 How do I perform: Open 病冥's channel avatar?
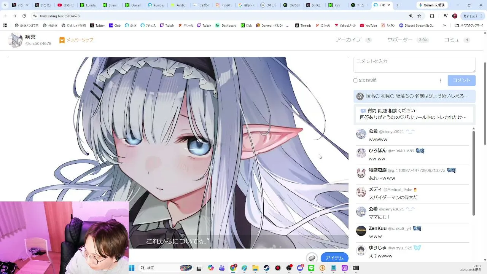[16, 40]
